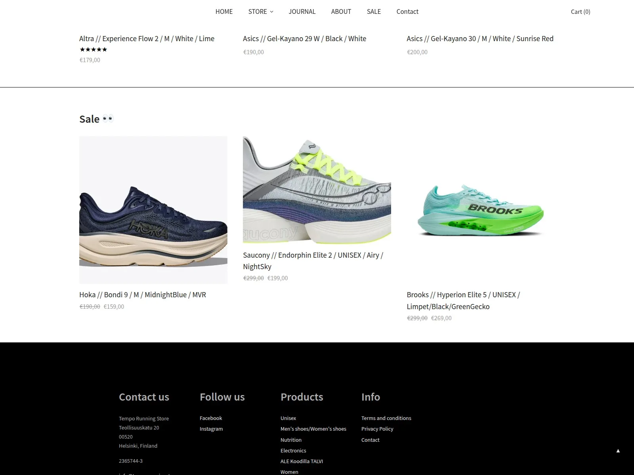Click the Products footer heading
The width and height of the screenshot is (634, 475).
click(302, 397)
